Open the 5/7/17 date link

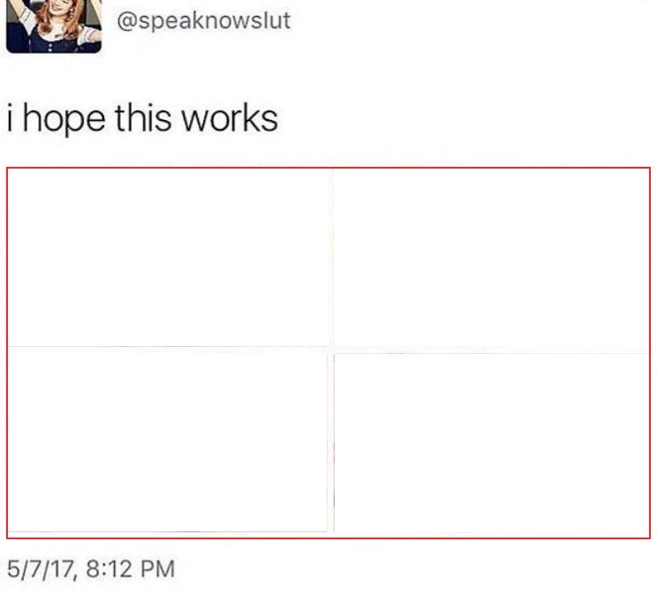click(42, 569)
